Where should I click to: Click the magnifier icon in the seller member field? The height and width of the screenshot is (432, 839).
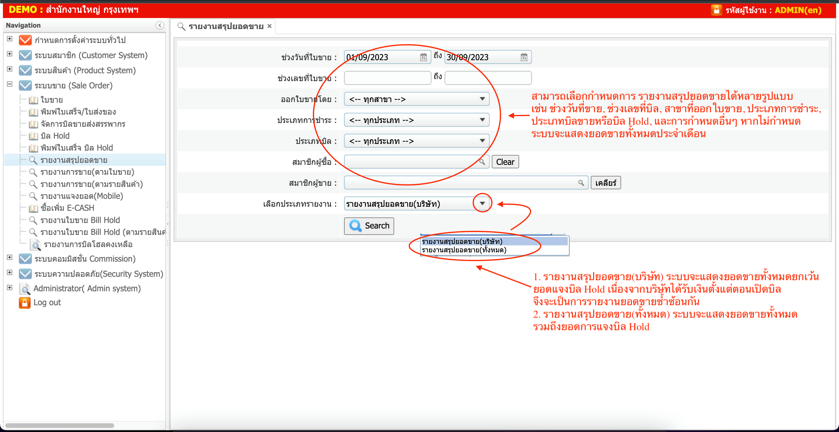[x=581, y=183]
